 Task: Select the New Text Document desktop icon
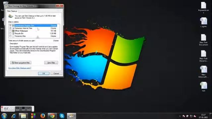pos(203,40)
